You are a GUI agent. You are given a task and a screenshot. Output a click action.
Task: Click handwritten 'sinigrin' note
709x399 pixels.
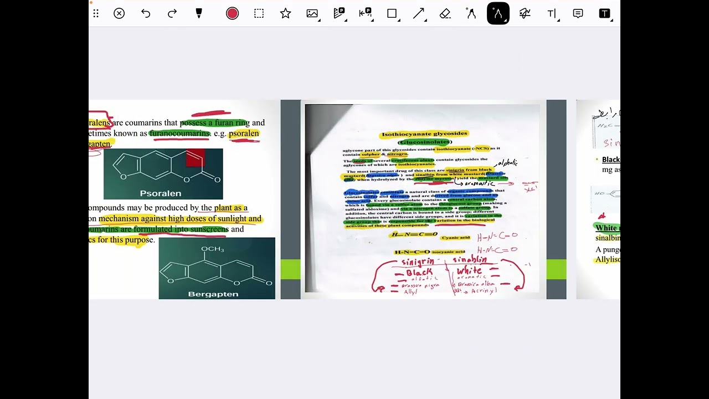(418, 261)
